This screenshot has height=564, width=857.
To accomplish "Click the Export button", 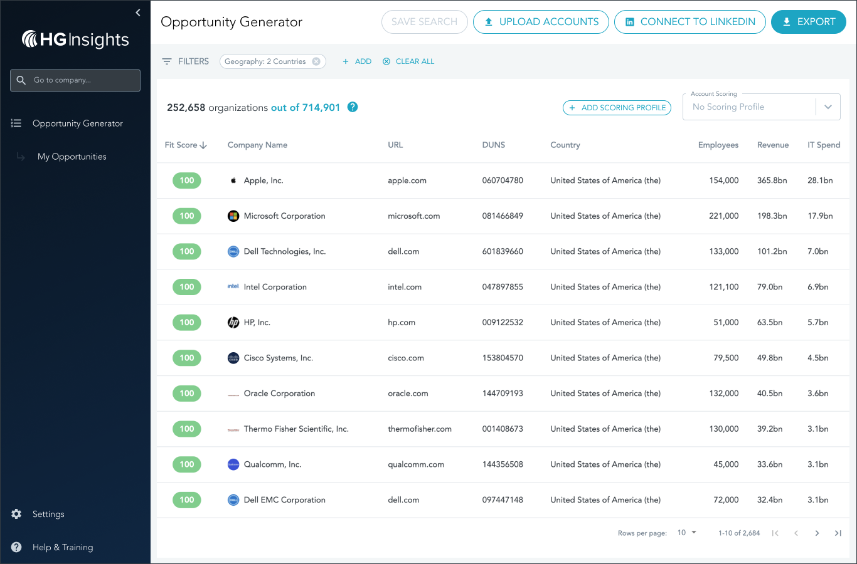I will pyautogui.click(x=809, y=22).
